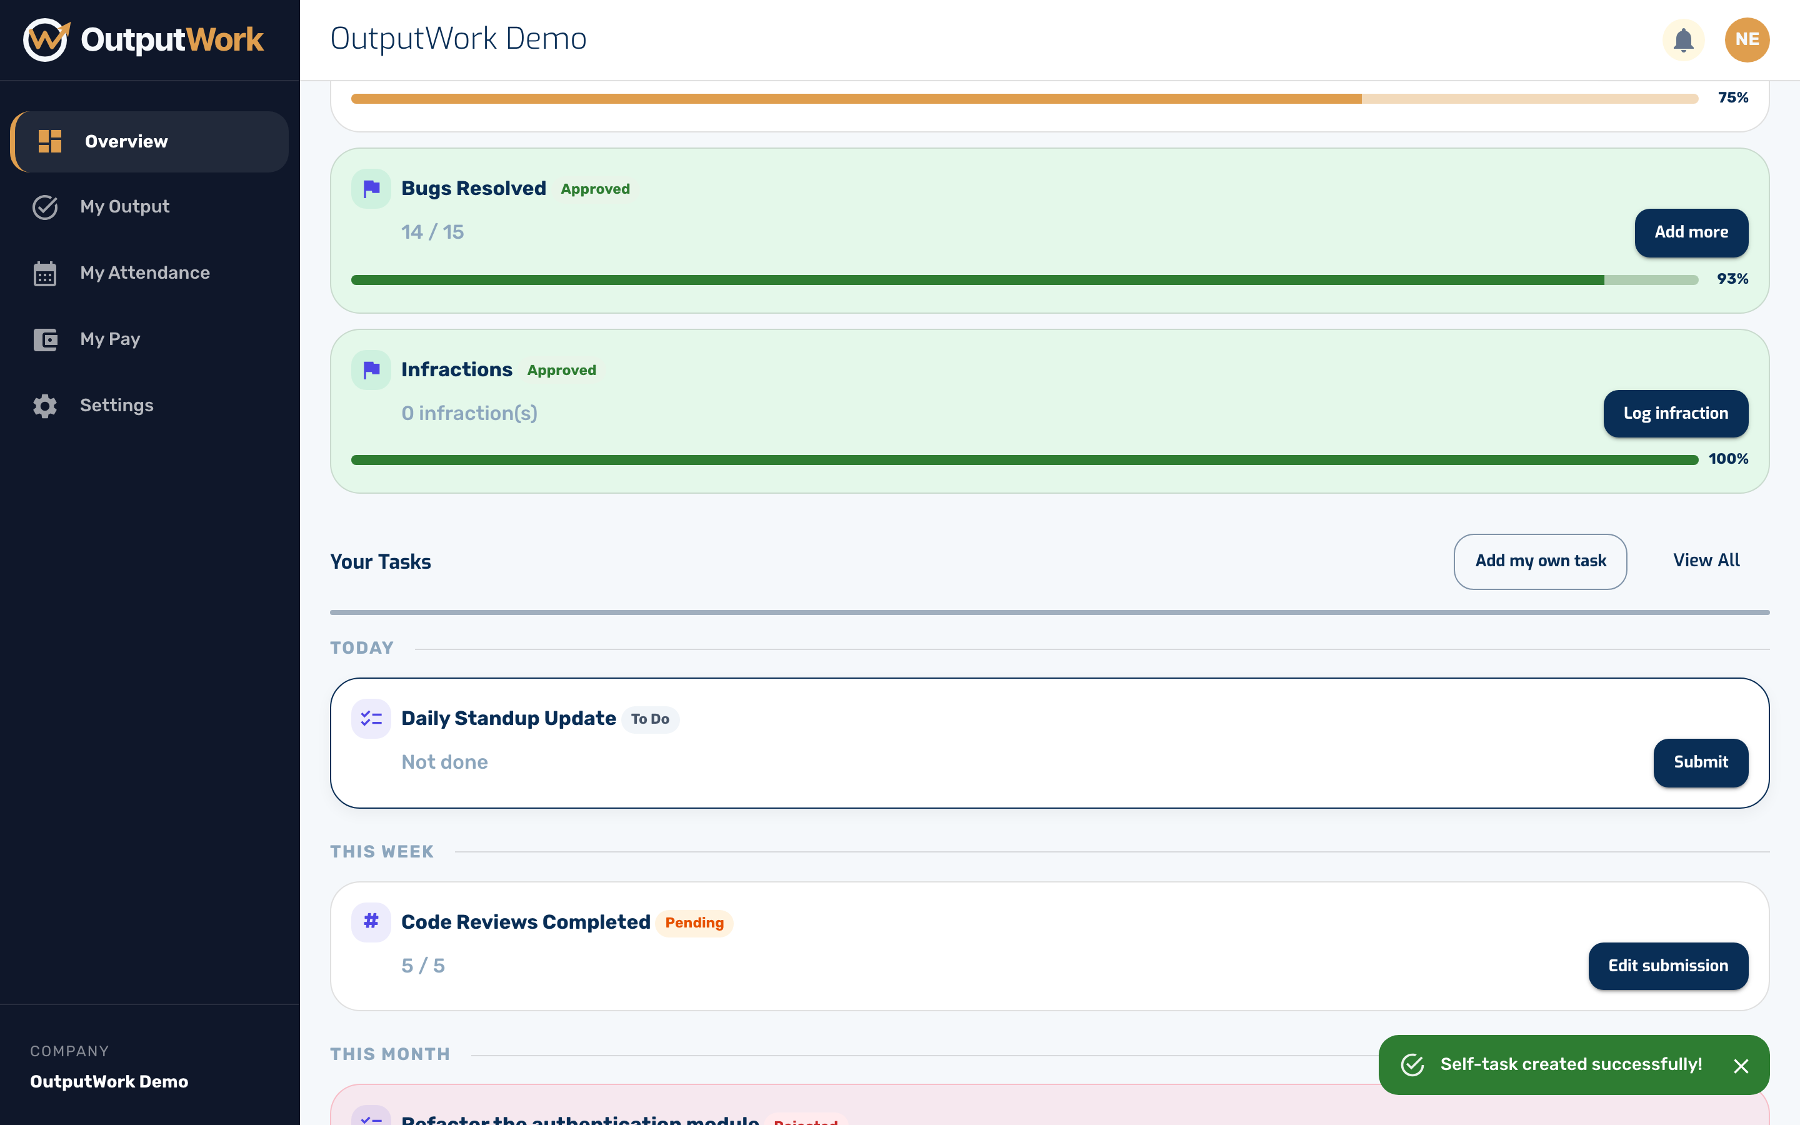Open the notifications bell
This screenshot has height=1125, width=1800.
coord(1683,39)
